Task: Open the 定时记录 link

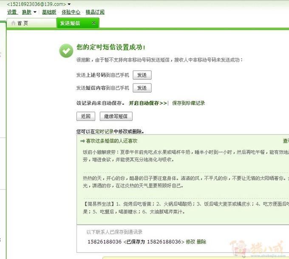Action: point(104,132)
